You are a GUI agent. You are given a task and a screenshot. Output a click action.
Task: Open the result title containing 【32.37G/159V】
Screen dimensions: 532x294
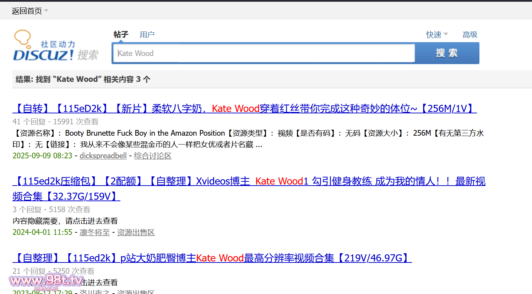[x=249, y=188]
